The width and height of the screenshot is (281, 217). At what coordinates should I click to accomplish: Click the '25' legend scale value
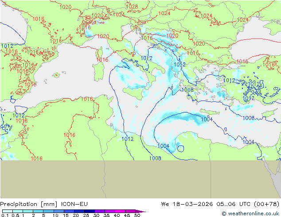pos(86,215)
